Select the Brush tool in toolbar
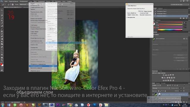Screen dimensions: 190x107 click(2, 29)
